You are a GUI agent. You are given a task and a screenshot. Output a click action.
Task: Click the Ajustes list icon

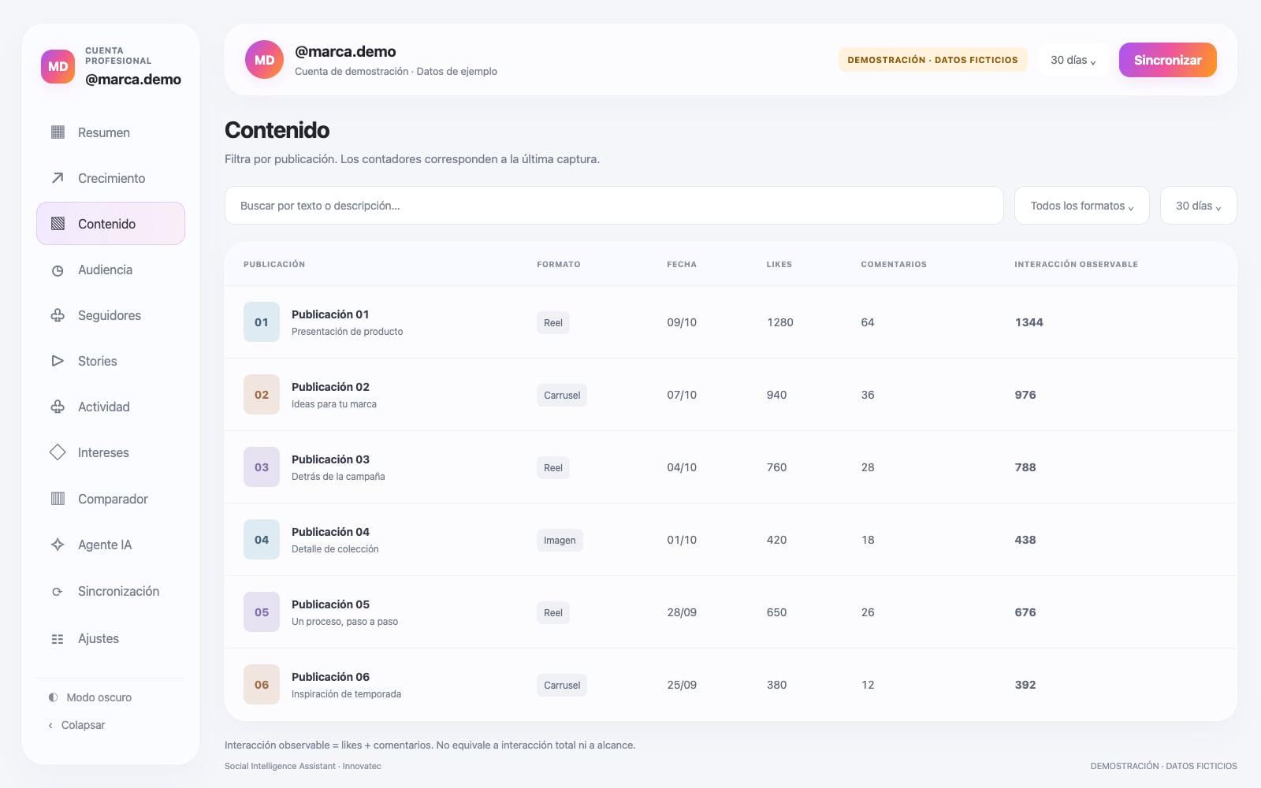click(58, 639)
